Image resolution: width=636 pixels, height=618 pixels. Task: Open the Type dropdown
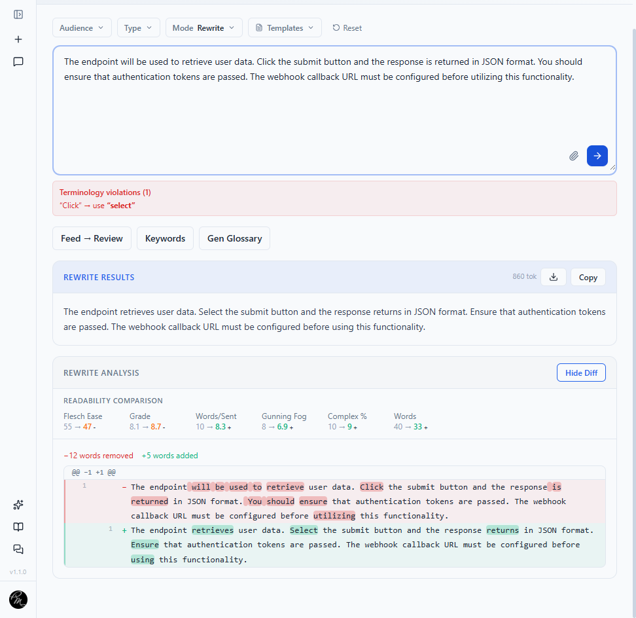(138, 28)
